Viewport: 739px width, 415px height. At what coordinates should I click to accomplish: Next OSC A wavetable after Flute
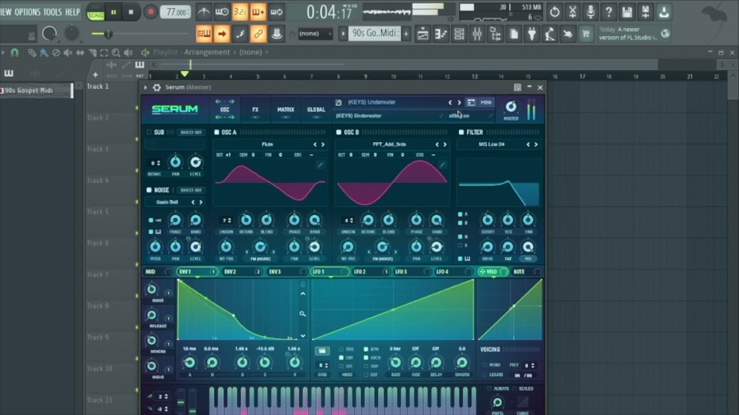click(x=323, y=145)
